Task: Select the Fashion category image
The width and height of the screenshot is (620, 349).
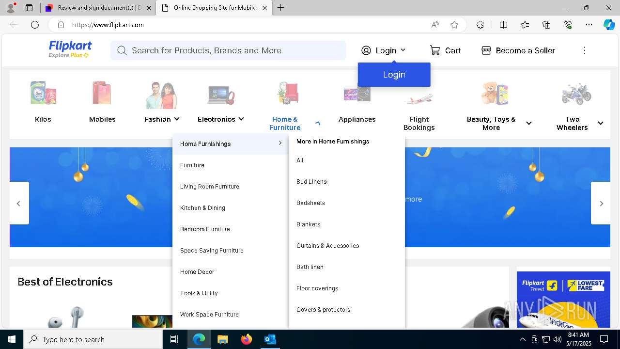Action: 161,94
